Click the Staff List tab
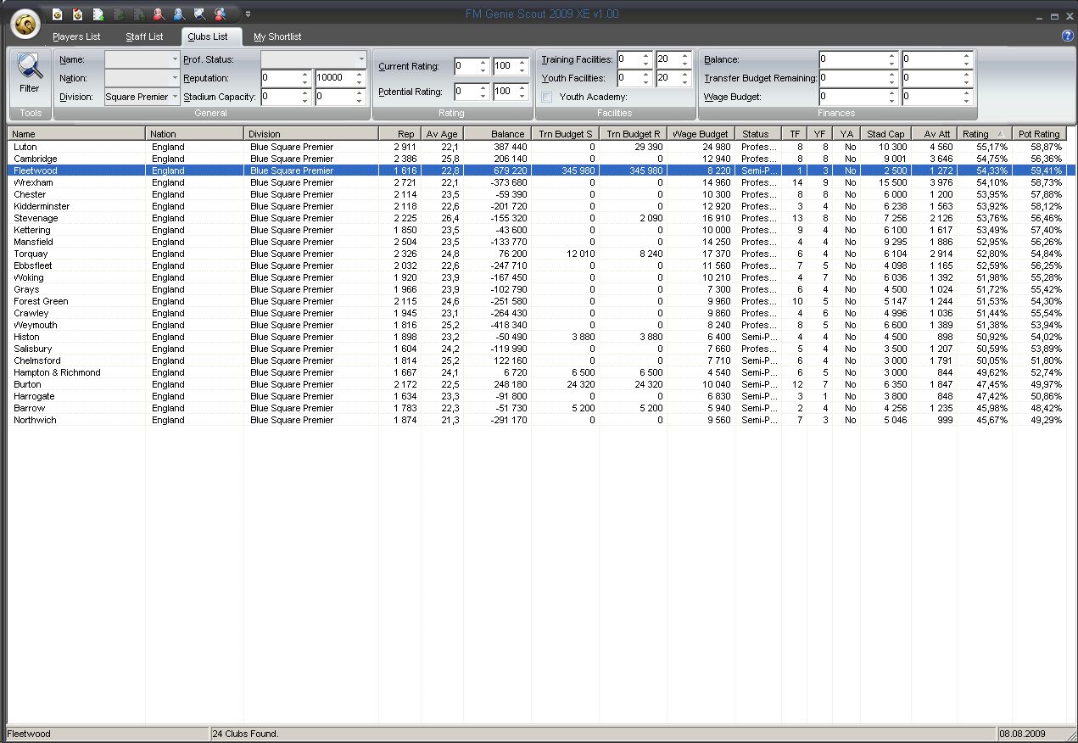Image resolution: width=1078 pixels, height=743 pixels. [x=144, y=37]
